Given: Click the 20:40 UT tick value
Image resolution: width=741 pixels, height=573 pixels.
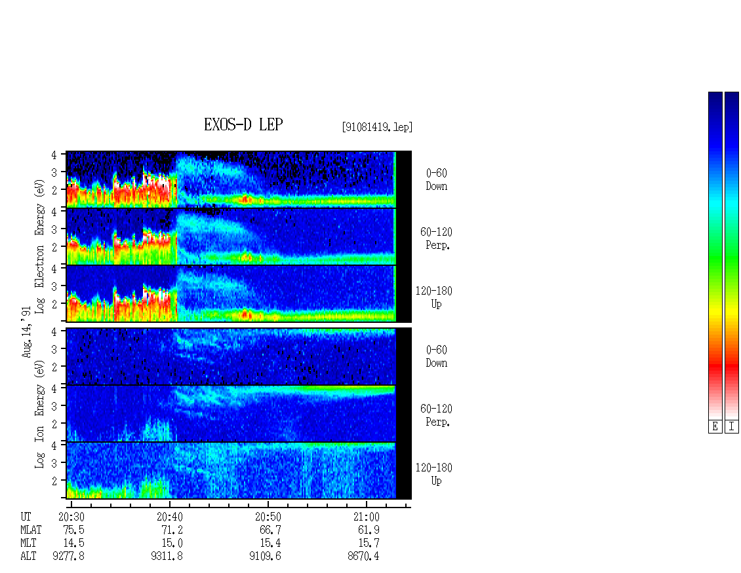Looking at the screenshot, I should (170, 517).
